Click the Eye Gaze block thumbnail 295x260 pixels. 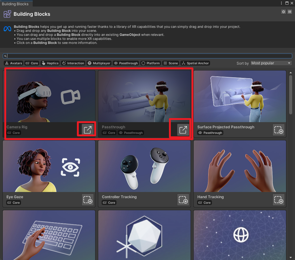click(x=49, y=166)
